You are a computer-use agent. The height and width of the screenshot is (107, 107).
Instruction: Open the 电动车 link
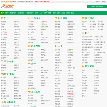70,65
